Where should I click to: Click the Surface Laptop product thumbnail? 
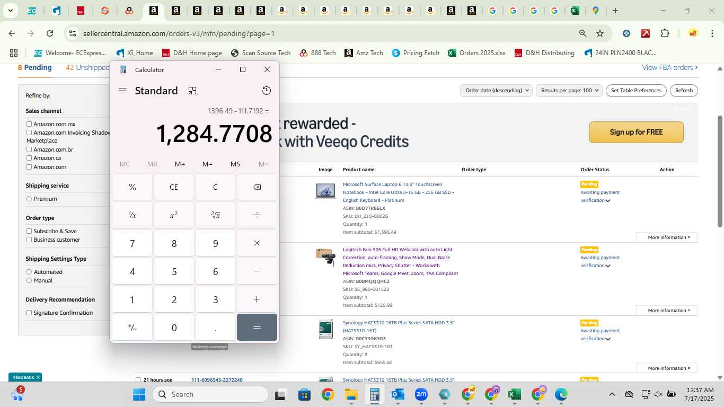pos(325,191)
